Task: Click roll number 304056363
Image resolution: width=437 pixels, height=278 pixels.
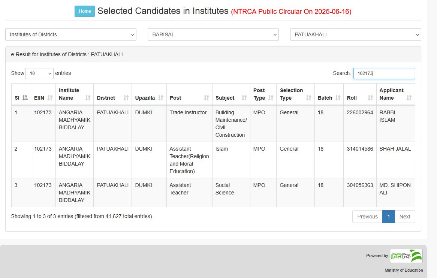Action: tap(360, 185)
